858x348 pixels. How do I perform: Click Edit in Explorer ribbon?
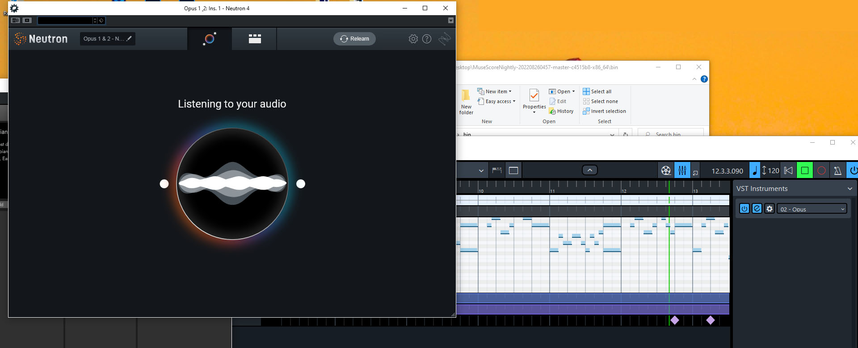click(x=558, y=101)
